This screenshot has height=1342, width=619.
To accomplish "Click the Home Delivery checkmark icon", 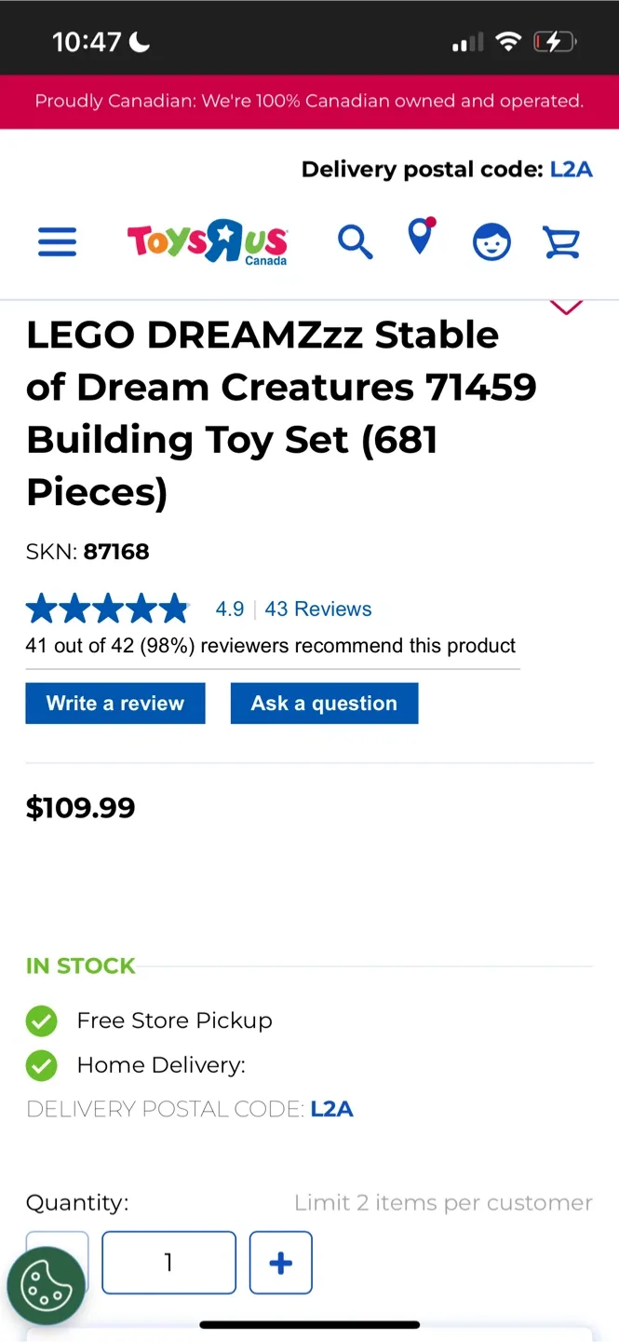I will (42, 1065).
